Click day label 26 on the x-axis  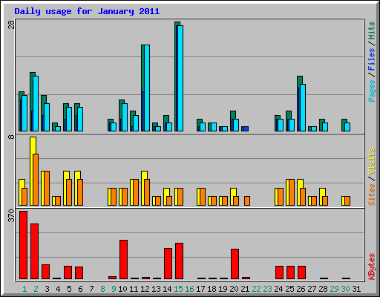(x=301, y=289)
